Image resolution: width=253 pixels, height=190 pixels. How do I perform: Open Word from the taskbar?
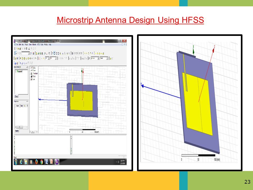tap(46, 162)
